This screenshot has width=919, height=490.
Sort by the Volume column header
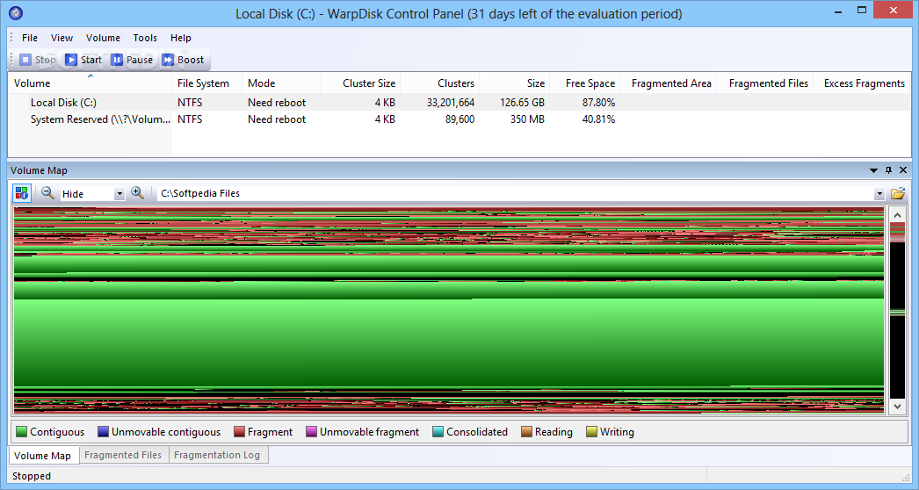[90, 83]
